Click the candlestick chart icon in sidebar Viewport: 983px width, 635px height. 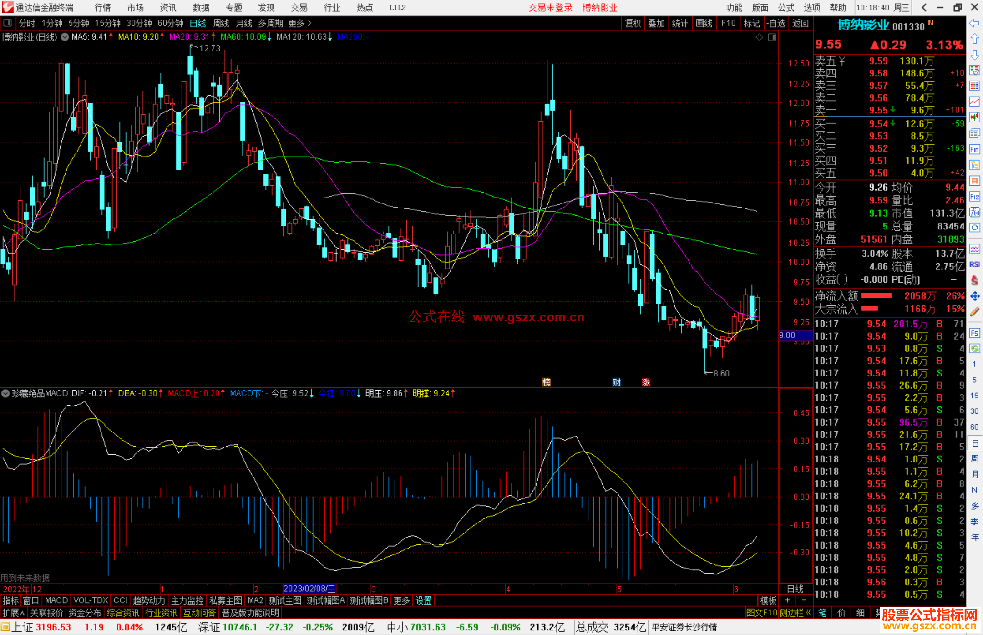[x=974, y=117]
